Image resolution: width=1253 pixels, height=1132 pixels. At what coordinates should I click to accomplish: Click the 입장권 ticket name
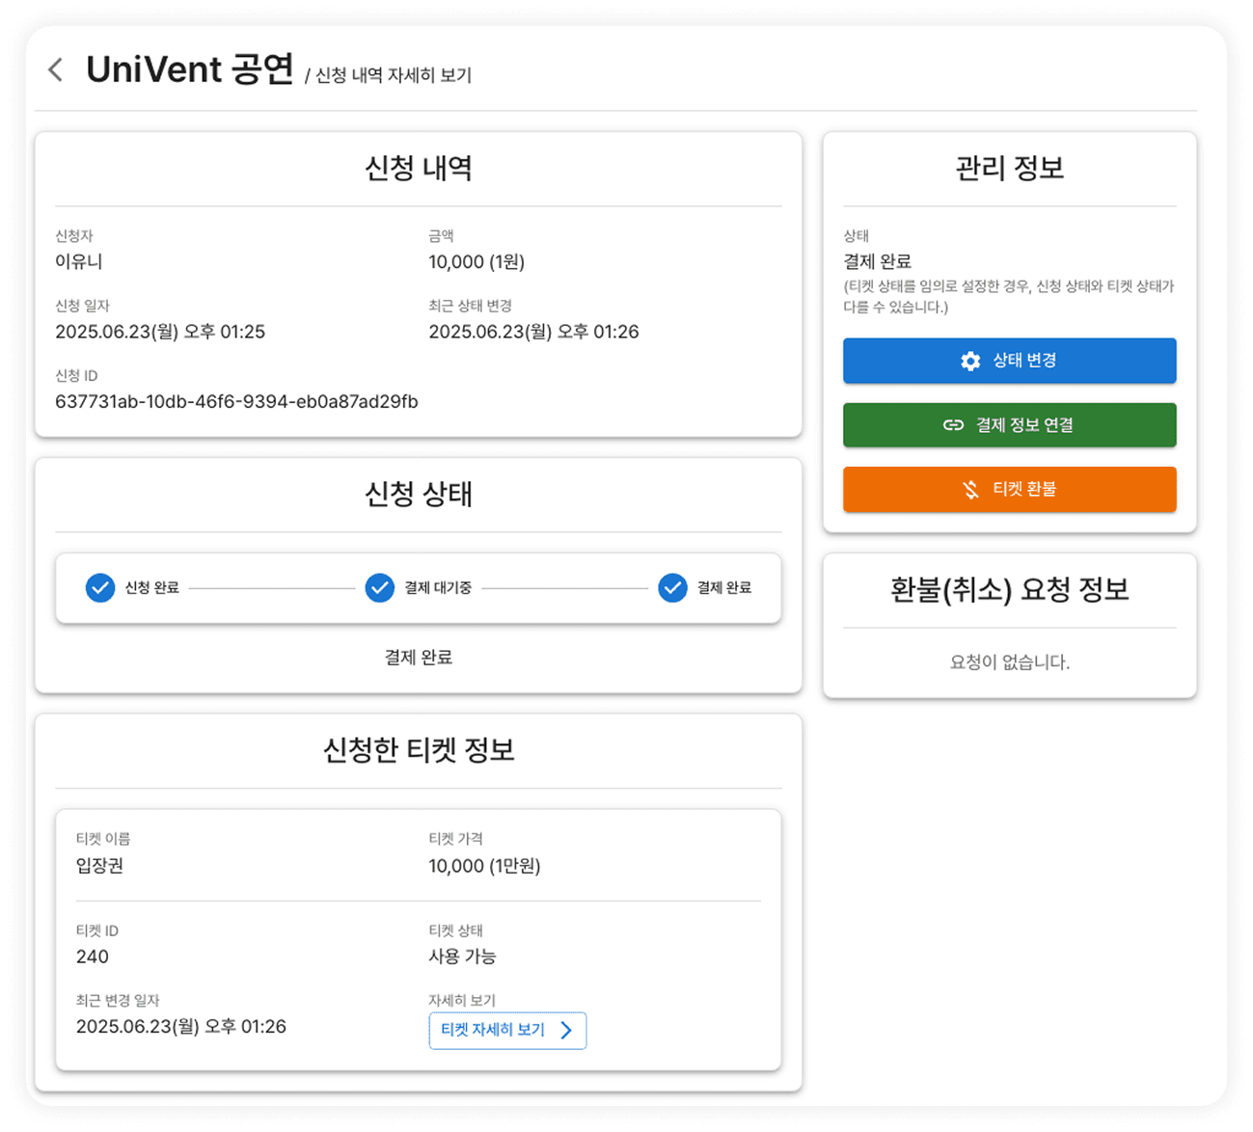click(x=100, y=866)
